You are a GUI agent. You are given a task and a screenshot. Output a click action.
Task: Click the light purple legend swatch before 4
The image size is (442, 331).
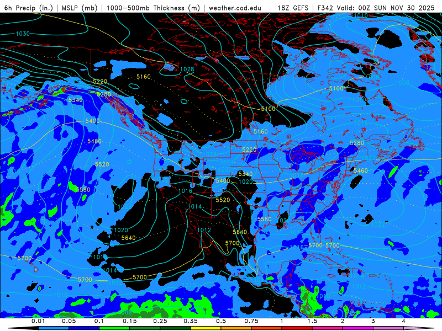click(x=388, y=328)
